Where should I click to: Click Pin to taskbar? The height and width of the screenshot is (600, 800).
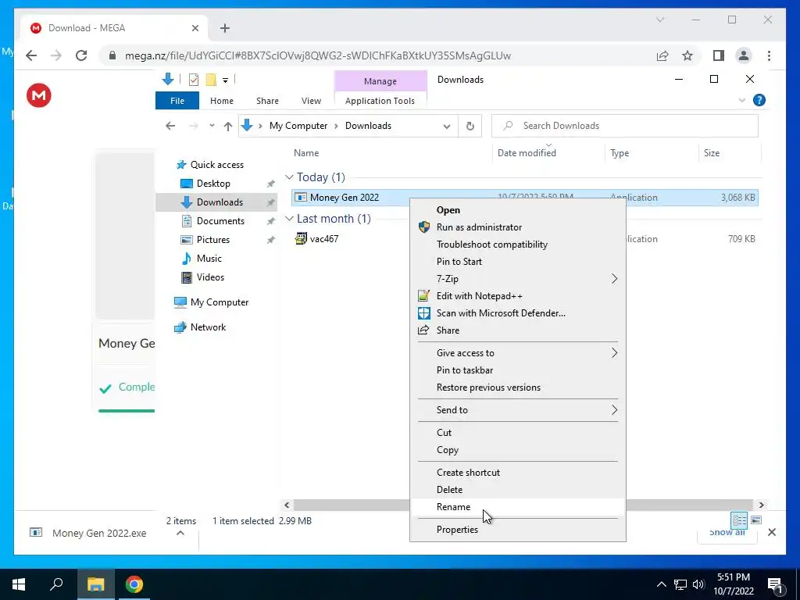click(517, 370)
